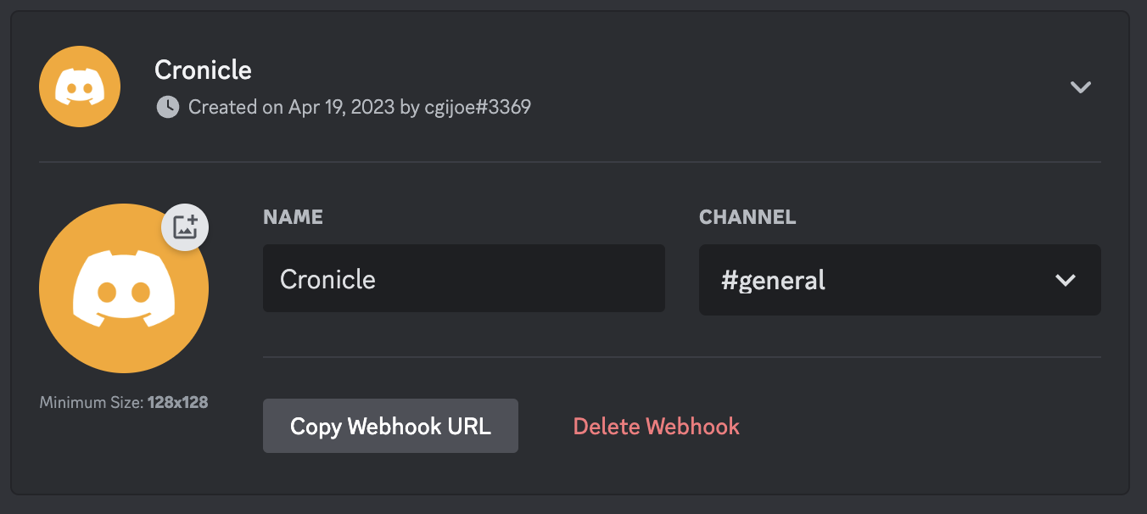The image size is (1147, 514).
Task: Select the avatar change icon to upload picture
Action: coord(184,227)
